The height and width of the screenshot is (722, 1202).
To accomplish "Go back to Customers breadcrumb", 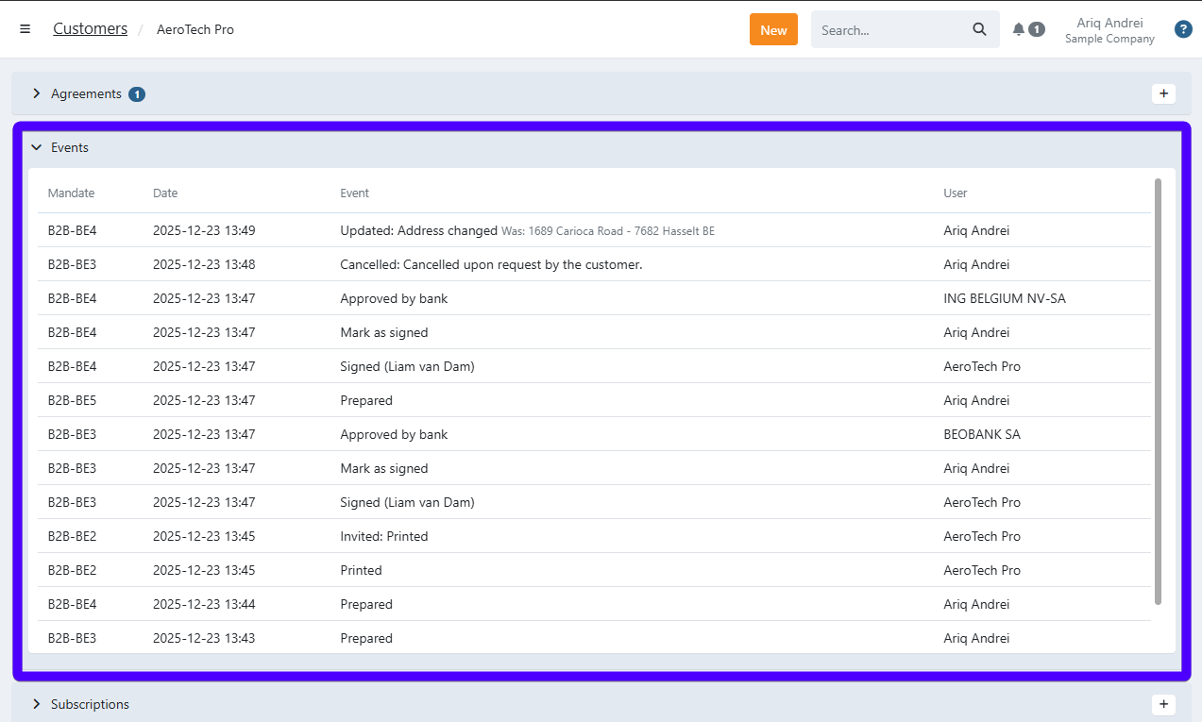I will [90, 29].
